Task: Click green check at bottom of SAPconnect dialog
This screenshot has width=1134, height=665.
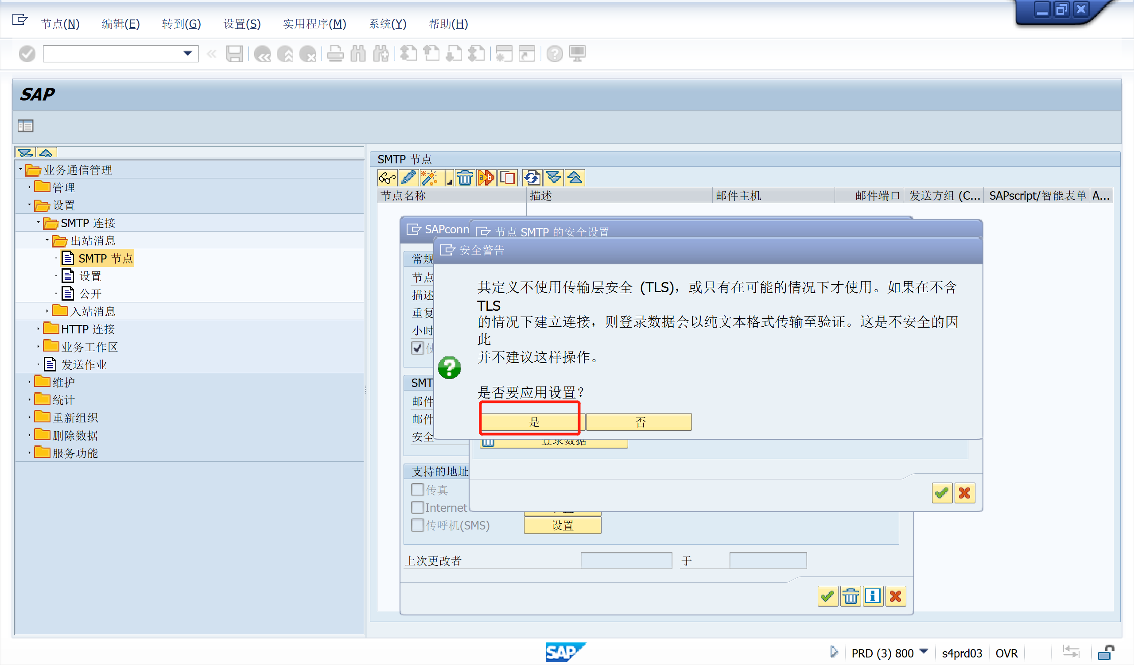Action: tap(827, 597)
